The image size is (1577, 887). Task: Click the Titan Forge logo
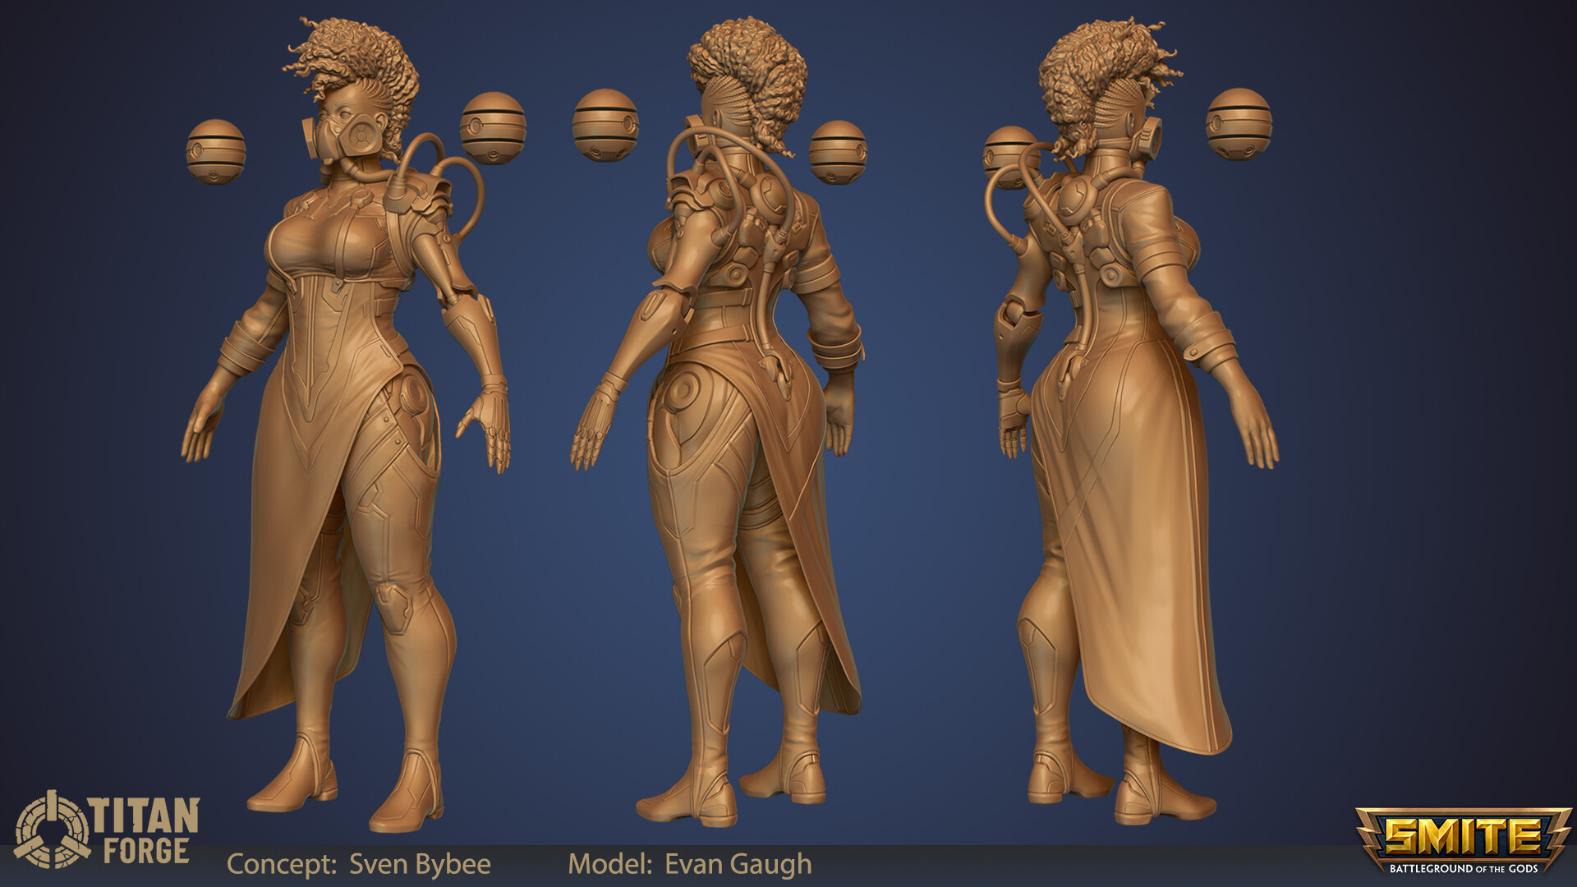point(108,830)
